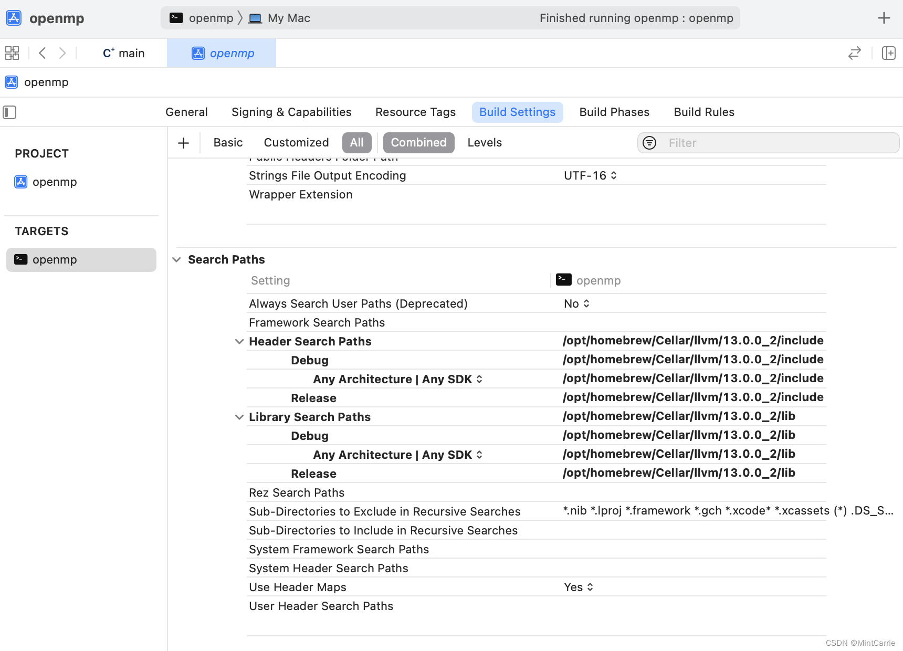Image resolution: width=903 pixels, height=651 pixels.
Task: Open the General tab
Action: pos(186,112)
